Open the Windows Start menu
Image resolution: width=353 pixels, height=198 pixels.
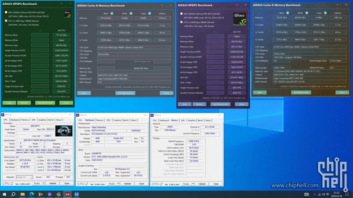coord(4,194)
